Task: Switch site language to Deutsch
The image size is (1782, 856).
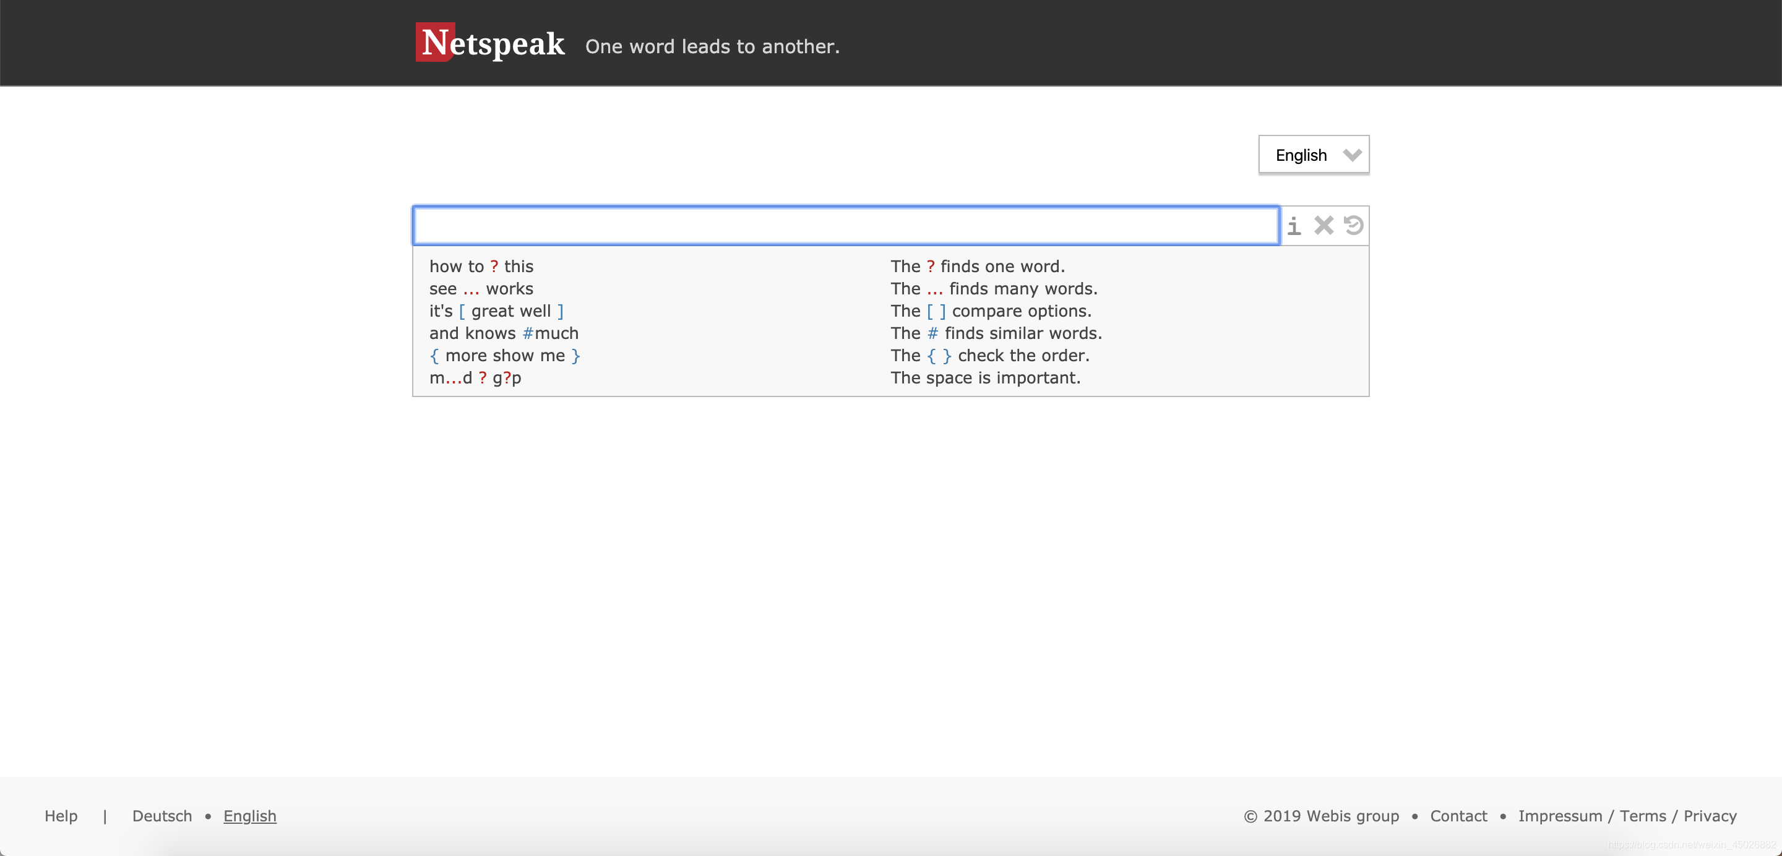Action: [162, 816]
